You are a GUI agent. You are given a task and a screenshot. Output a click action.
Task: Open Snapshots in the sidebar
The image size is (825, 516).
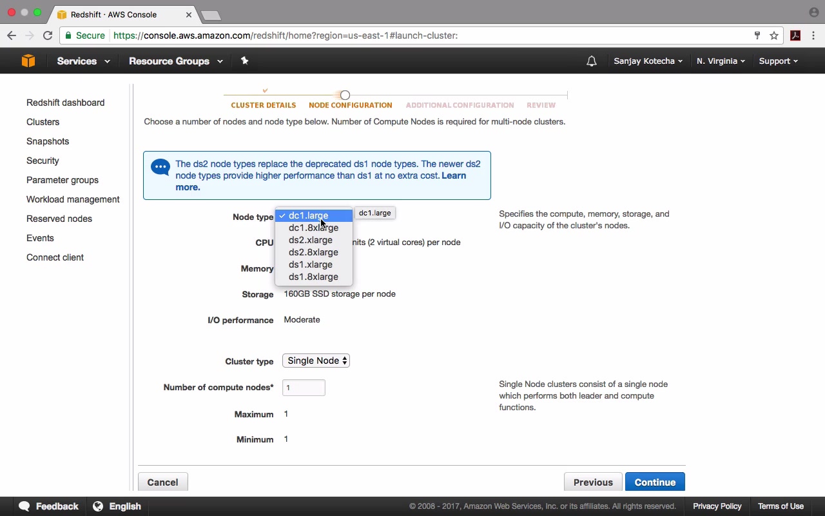(48, 141)
